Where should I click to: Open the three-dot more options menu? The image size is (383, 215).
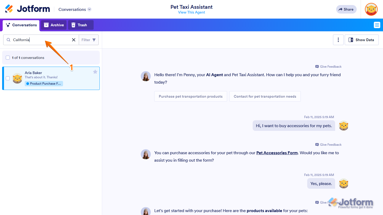pyautogui.click(x=338, y=40)
